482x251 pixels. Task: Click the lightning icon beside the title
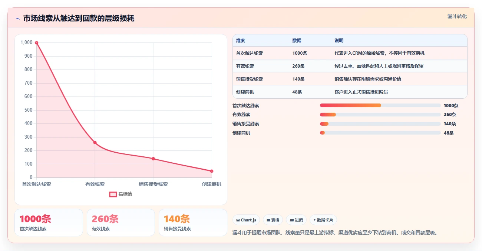pos(17,18)
